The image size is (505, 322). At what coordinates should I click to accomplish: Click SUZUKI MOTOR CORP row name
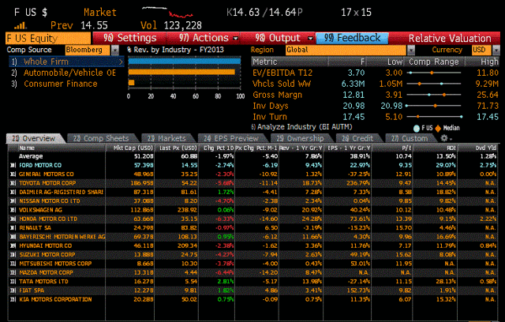click(47, 255)
